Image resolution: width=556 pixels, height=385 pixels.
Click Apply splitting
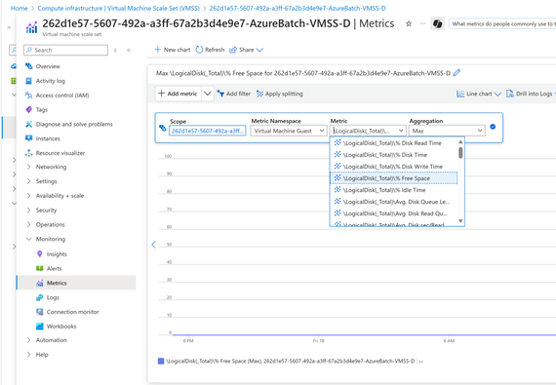tap(279, 94)
